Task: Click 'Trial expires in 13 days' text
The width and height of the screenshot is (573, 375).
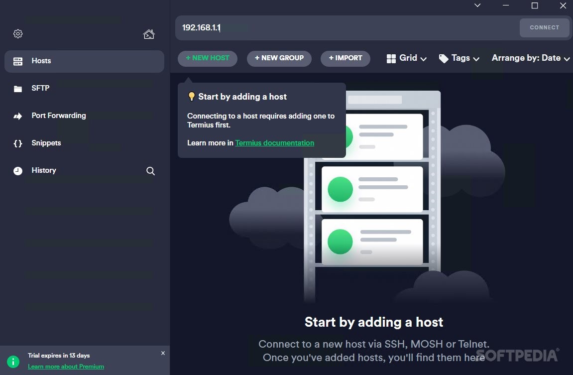Action: (59, 355)
